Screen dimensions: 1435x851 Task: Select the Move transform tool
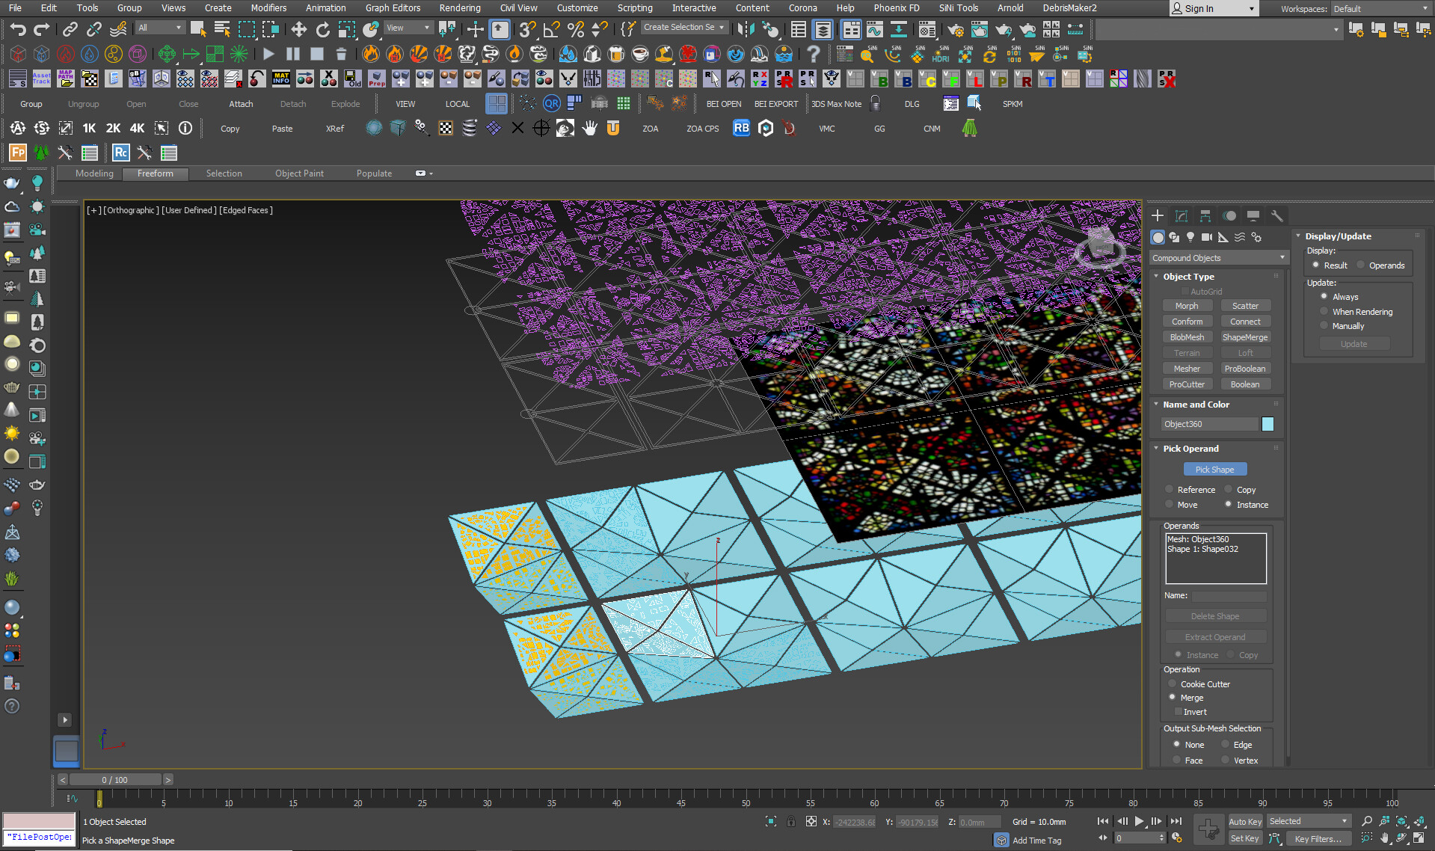coord(298,29)
